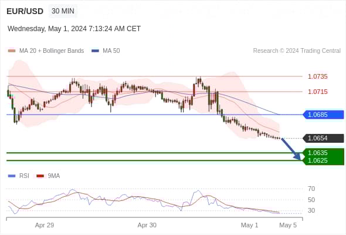Click the chart timestamp text
This screenshot has height=235, width=346.
click(74, 29)
